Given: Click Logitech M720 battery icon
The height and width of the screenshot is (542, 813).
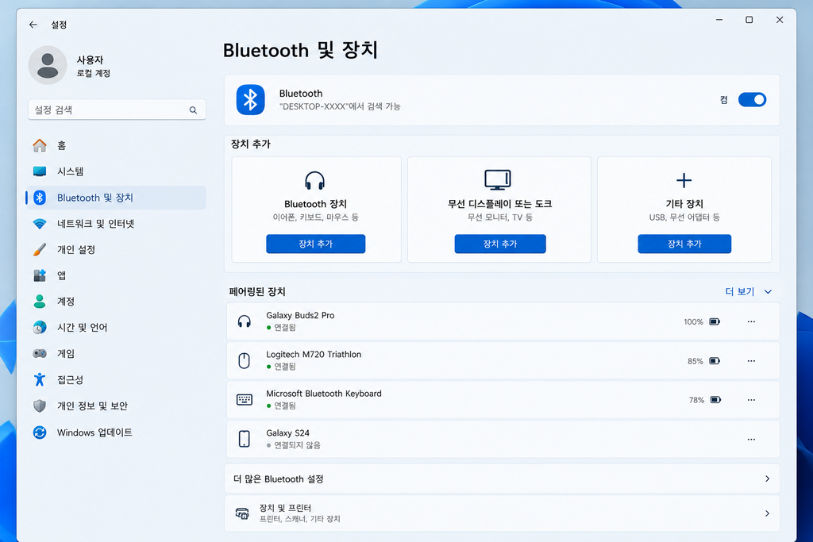Looking at the screenshot, I should [715, 360].
